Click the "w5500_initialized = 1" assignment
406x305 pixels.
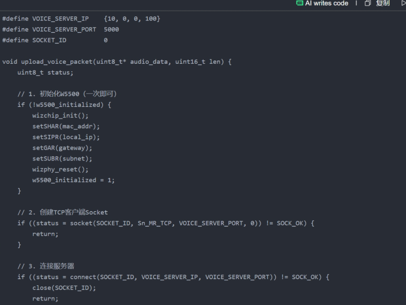tap(73, 180)
